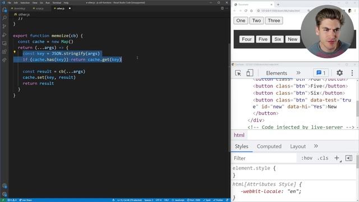Open the View menu

35,3
